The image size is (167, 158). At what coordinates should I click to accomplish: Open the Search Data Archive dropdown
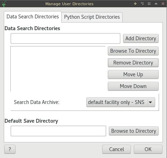[x=121, y=102]
